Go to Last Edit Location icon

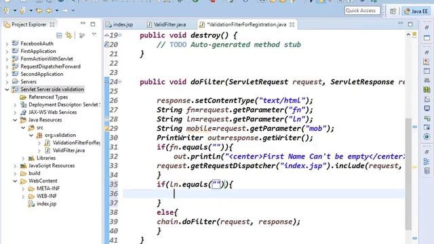click(x=39, y=11)
